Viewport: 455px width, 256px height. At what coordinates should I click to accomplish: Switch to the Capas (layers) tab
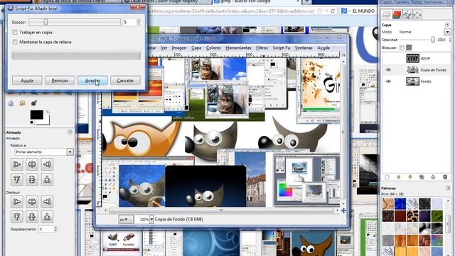click(x=386, y=14)
